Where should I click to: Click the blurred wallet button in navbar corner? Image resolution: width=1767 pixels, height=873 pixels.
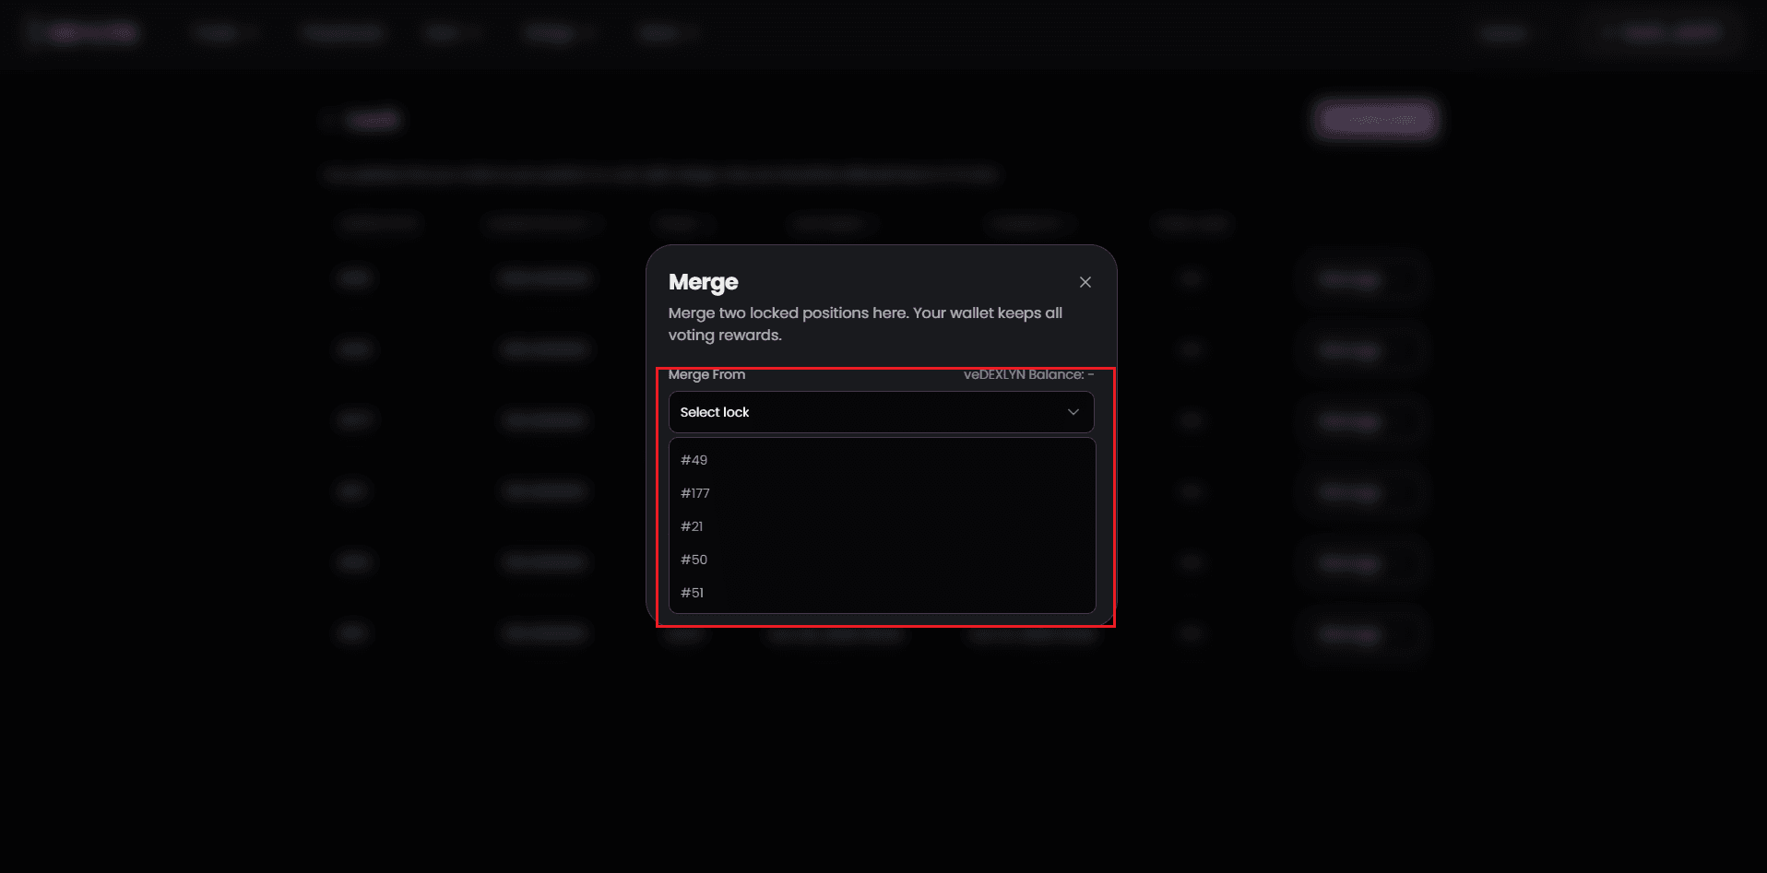click(x=1670, y=33)
